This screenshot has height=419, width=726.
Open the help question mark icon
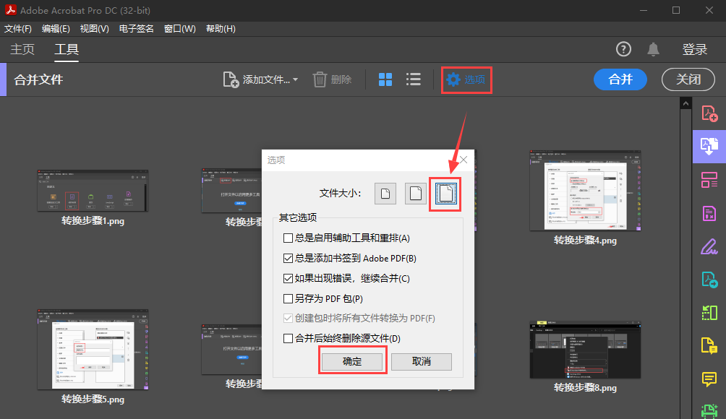[x=623, y=49]
